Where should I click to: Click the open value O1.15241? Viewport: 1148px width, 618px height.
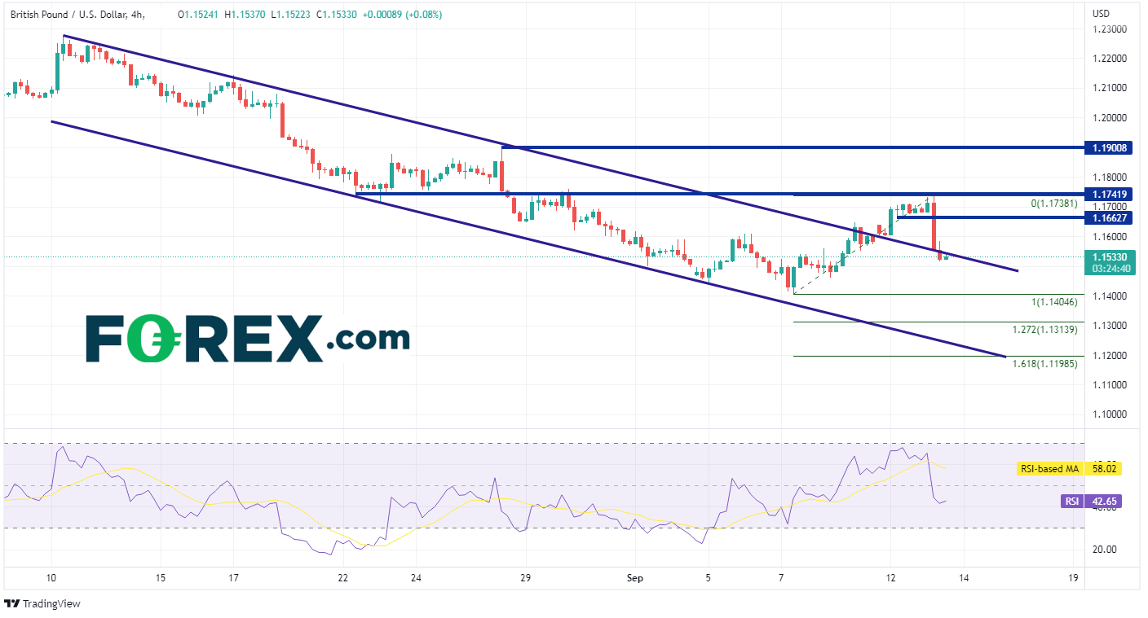tap(200, 15)
